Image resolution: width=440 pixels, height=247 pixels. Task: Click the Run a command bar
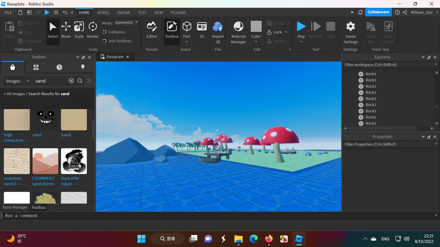[x=219, y=216]
